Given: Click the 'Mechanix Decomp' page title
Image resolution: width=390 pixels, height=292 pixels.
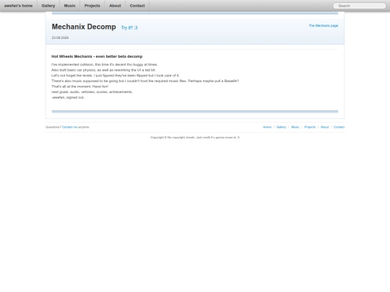Looking at the screenshot, I should pos(84,27).
